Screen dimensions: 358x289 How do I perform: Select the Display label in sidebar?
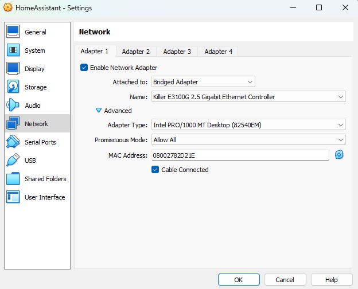click(x=34, y=69)
